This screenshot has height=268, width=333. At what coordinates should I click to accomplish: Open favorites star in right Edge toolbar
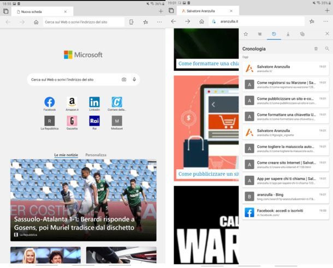[x=312, y=21]
